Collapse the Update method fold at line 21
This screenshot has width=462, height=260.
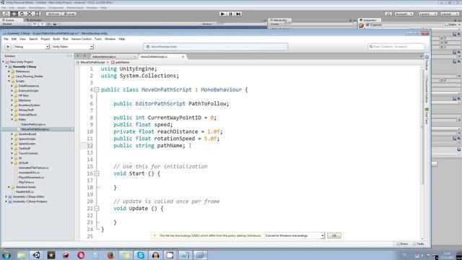point(96,209)
